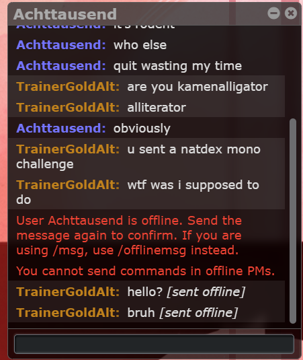The image size is (303, 360).
Task: Click the 'quit wasting my time' message text
Action: click(177, 66)
